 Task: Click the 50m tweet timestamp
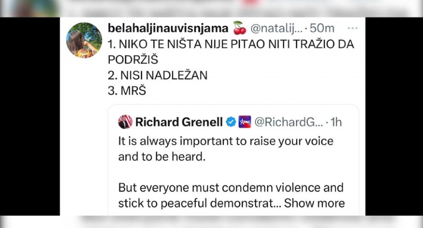pyautogui.click(x=322, y=29)
